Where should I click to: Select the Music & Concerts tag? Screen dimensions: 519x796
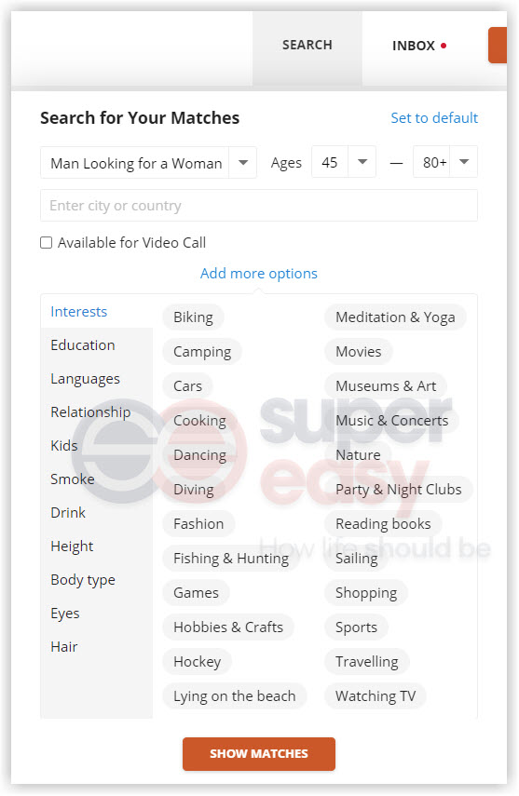(x=392, y=421)
